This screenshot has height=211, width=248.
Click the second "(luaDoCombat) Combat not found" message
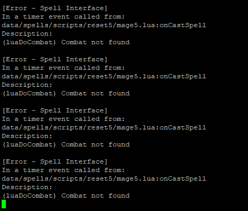(66, 93)
